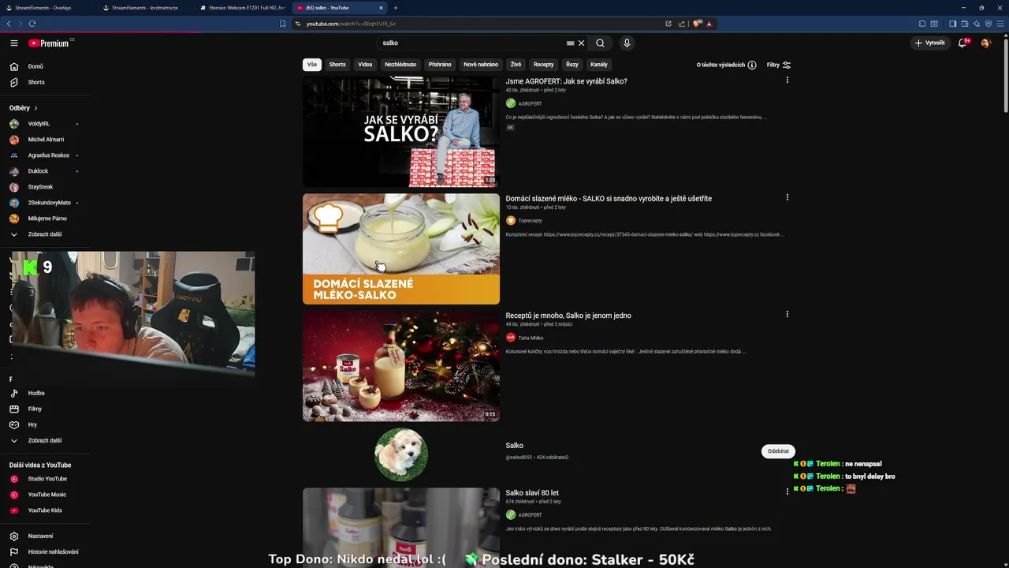The width and height of the screenshot is (1009, 568).
Task: Select the Nově nahráno filter chip
Action: point(481,65)
